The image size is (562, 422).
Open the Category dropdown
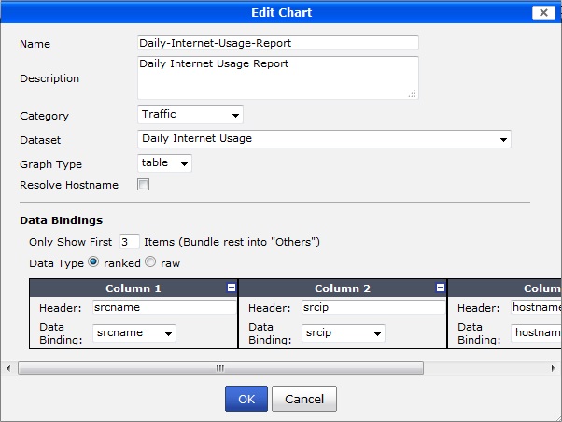pyautogui.click(x=190, y=115)
